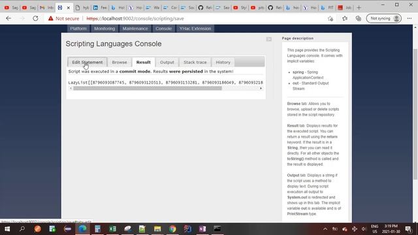Click the result scrollbar left arrow
Screen dimensions: 418x235
click(71, 88)
